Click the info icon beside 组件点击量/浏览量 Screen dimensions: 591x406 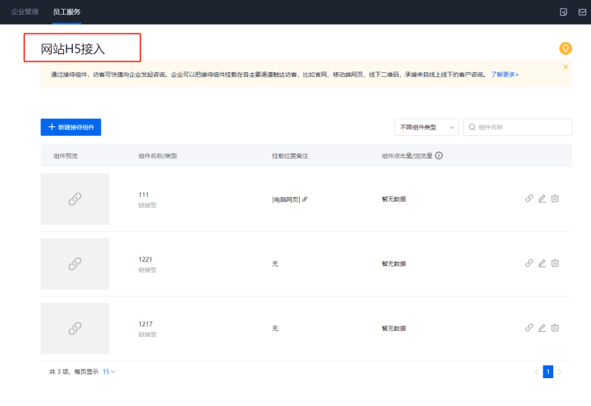(x=438, y=156)
